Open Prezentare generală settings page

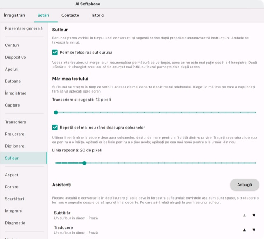[x=24, y=28]
